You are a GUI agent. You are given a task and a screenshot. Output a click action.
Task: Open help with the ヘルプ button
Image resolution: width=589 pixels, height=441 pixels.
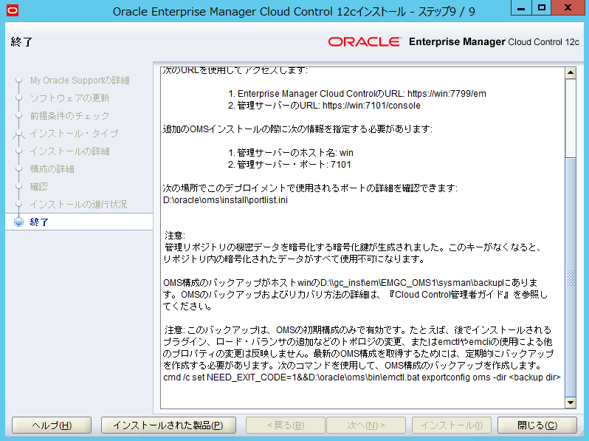tap(52, 425)
